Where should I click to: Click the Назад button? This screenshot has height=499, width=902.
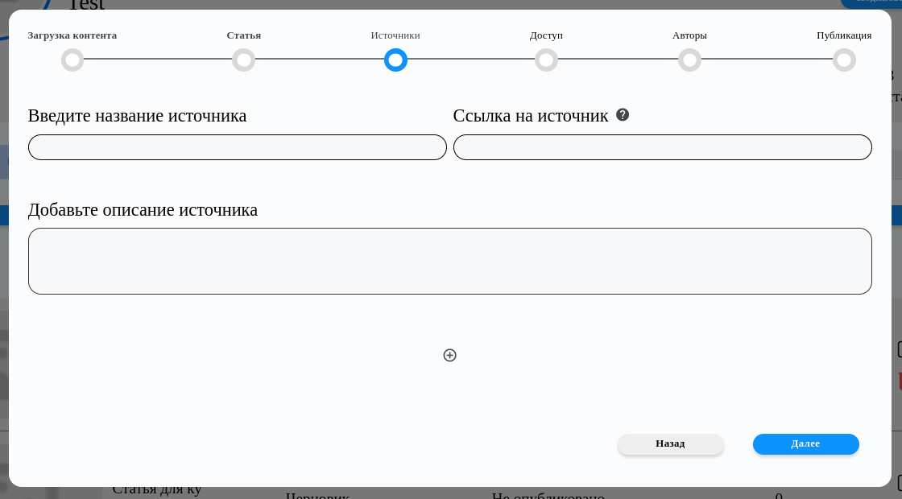coord(671,443)
